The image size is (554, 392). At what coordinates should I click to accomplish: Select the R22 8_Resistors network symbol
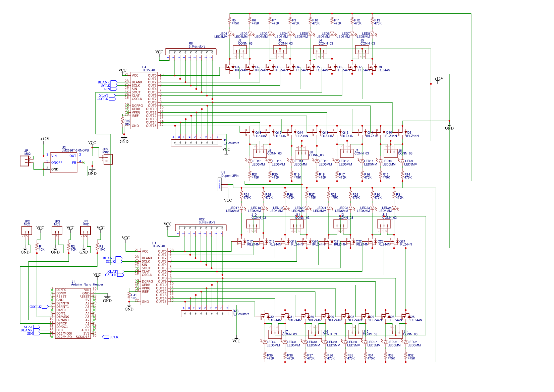201,227
